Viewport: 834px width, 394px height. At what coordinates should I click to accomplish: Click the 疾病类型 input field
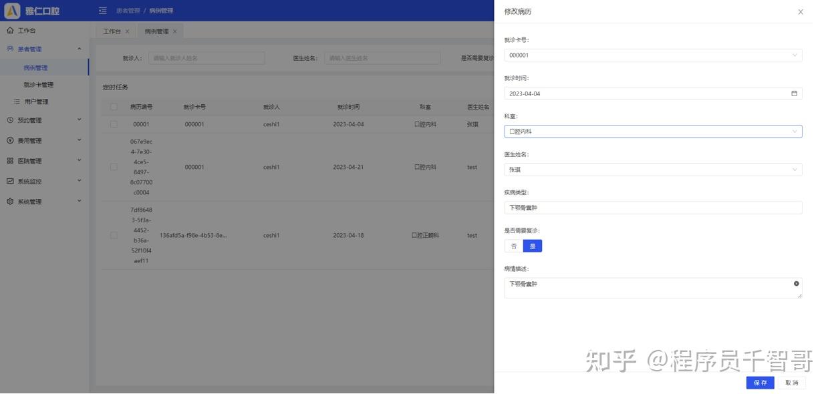pos(653,208)
